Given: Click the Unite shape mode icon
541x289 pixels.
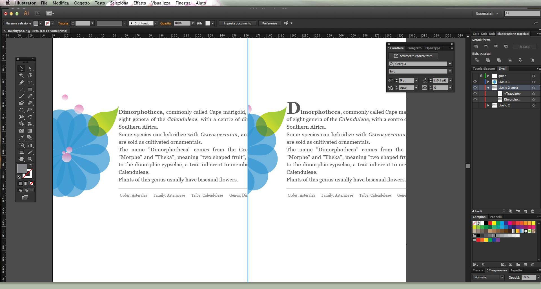Looking at the screenshot, I should click(476, 47).
